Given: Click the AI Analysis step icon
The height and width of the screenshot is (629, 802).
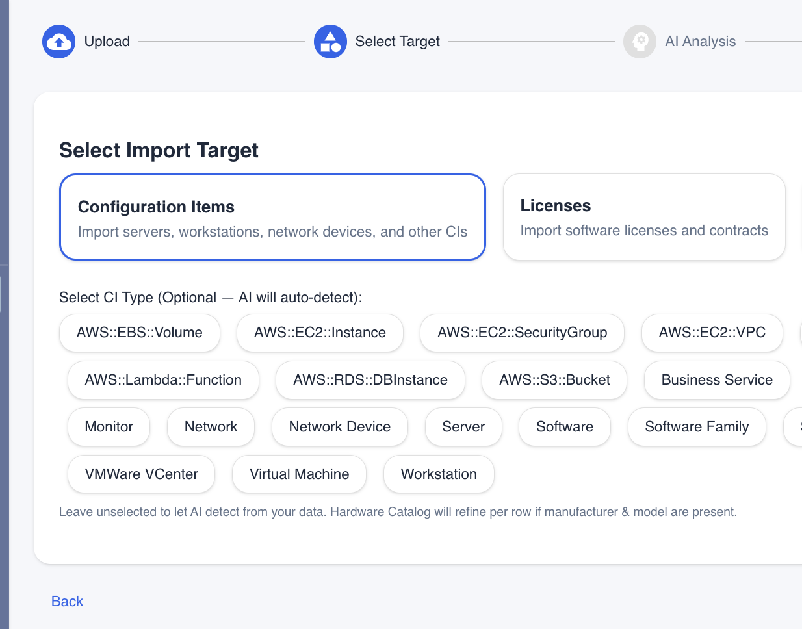Looking at the screenshot, I should pyautogui.click(x=640, y=41).
